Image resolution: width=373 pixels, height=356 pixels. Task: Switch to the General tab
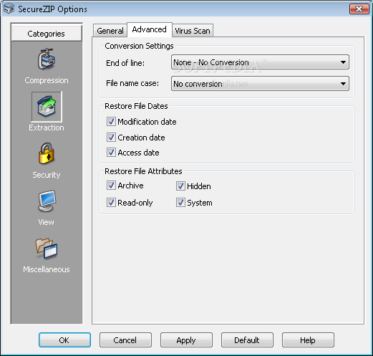[x=110, y=31]
